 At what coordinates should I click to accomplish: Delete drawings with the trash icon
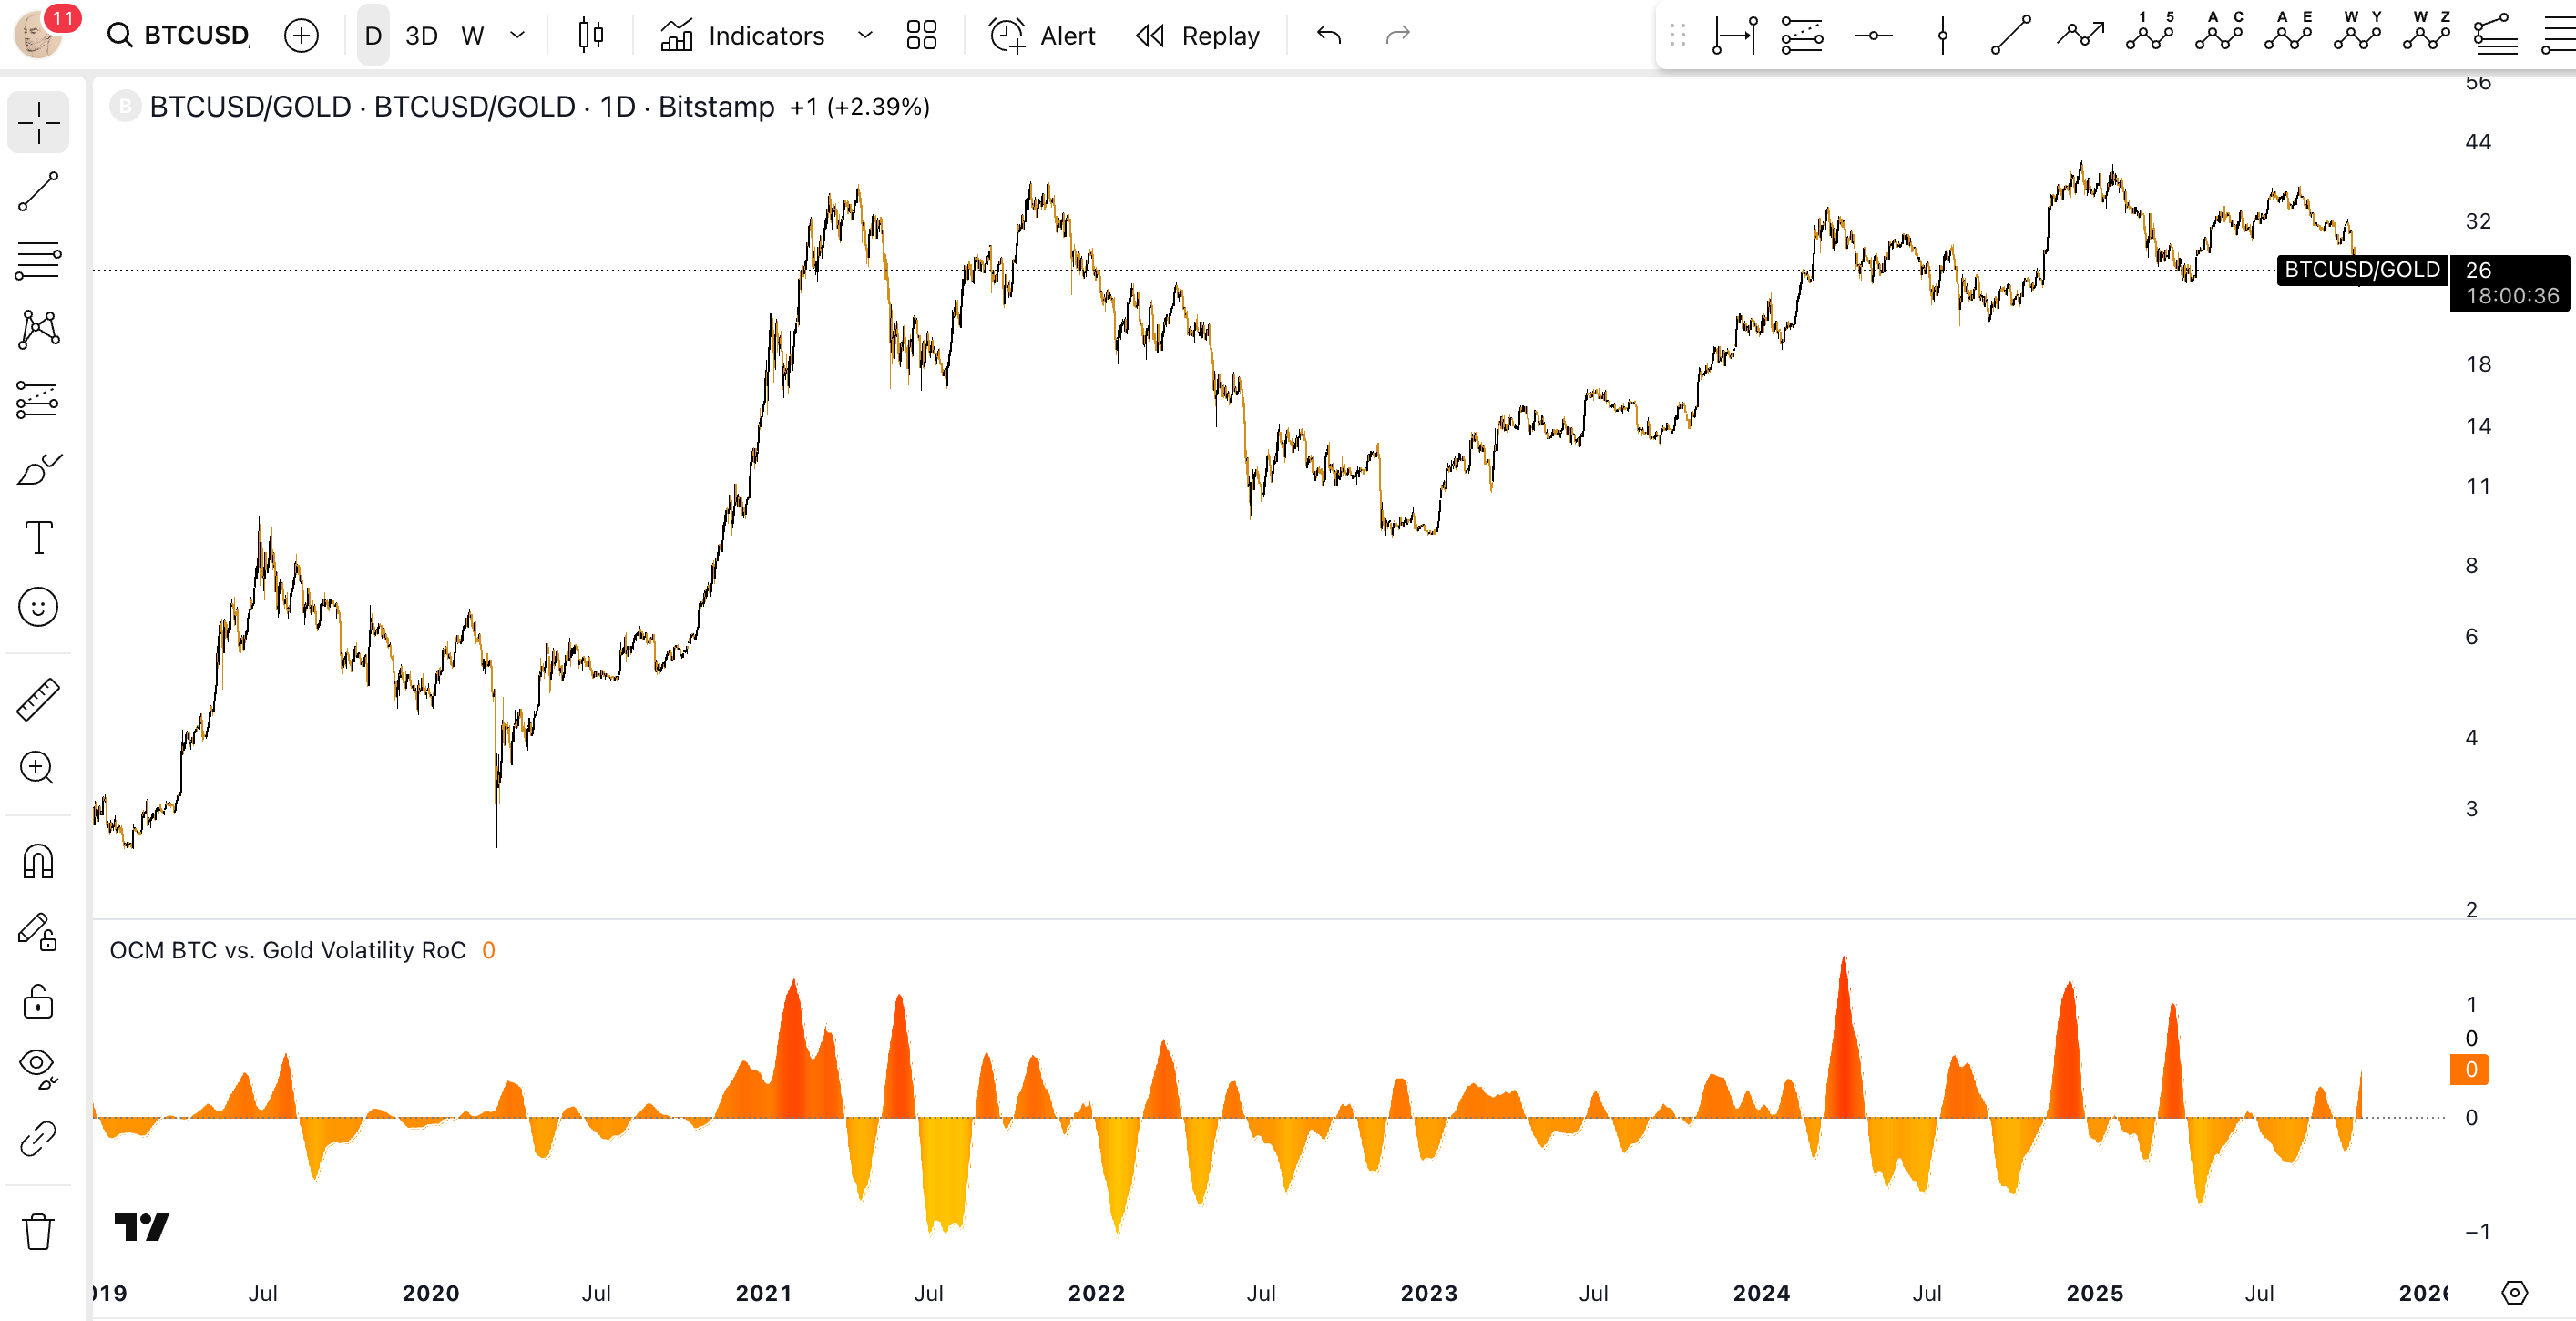[x=38, y=1231]
